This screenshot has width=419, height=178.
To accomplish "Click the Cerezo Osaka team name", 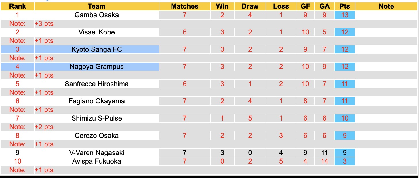I will (97, 136).
